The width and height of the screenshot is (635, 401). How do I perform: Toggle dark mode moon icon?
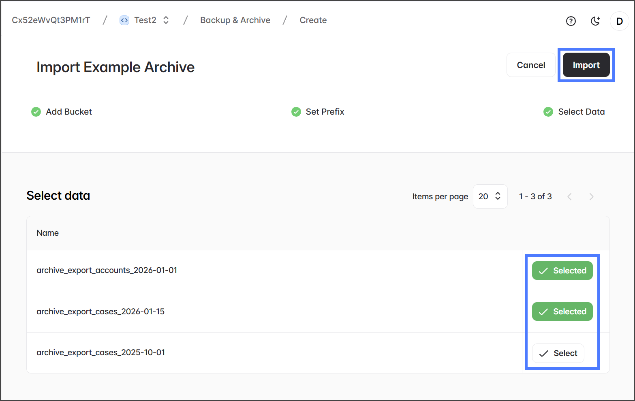point(595,21)
